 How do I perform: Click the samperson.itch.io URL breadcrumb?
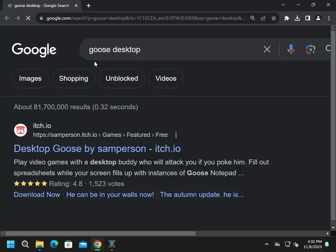point(100,135)
